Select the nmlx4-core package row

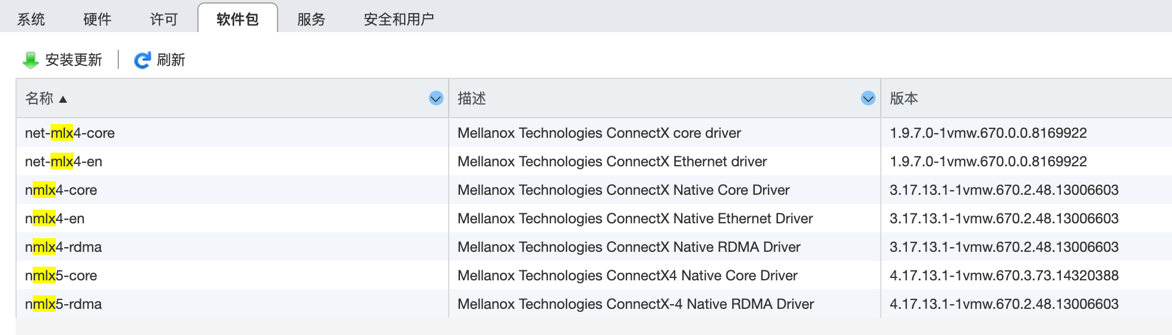point(594,190)
